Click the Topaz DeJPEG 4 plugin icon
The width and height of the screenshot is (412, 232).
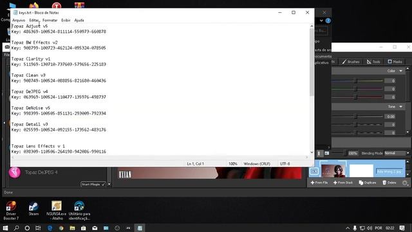point(15,172)
